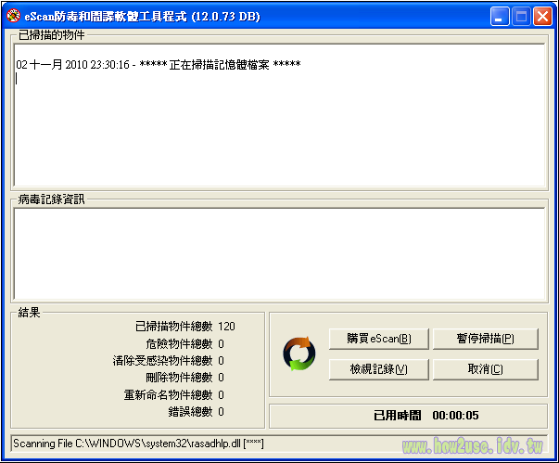
Task: Click the 危險物件總數 label
Action: click(x=179, y=344)
